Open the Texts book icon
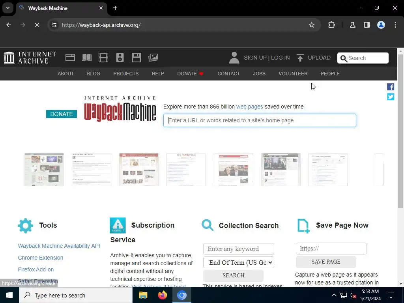Image resolution: width=404 pixels, height=303 pixels. coord(86,58)
